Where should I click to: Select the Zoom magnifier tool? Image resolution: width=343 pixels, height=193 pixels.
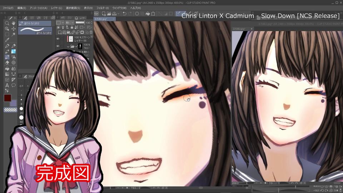7,23
